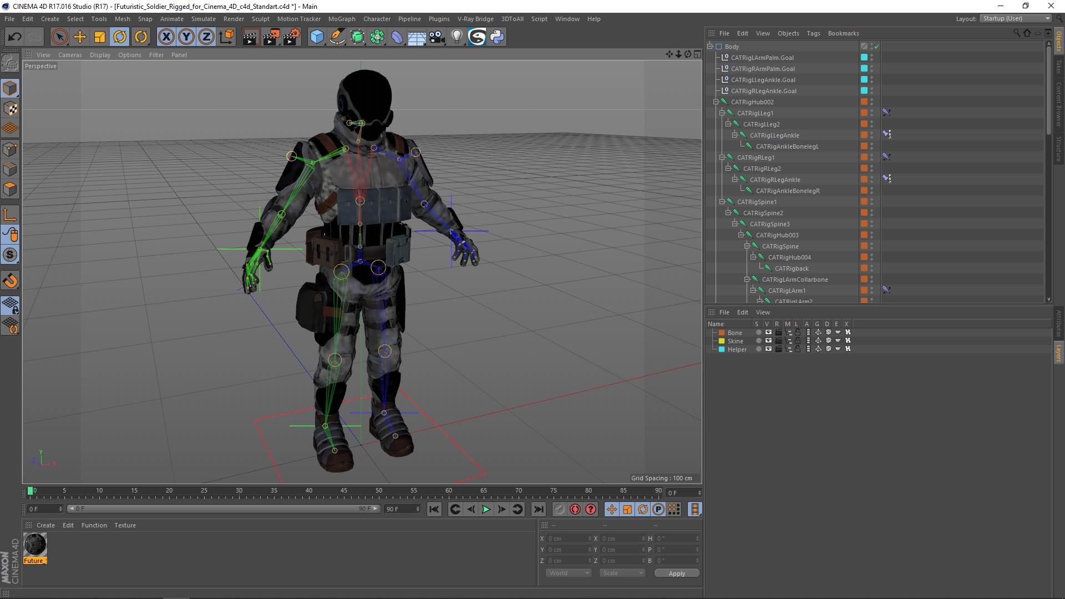Open Function menu in material manager
1065x599 pixels.
[94, 525]
